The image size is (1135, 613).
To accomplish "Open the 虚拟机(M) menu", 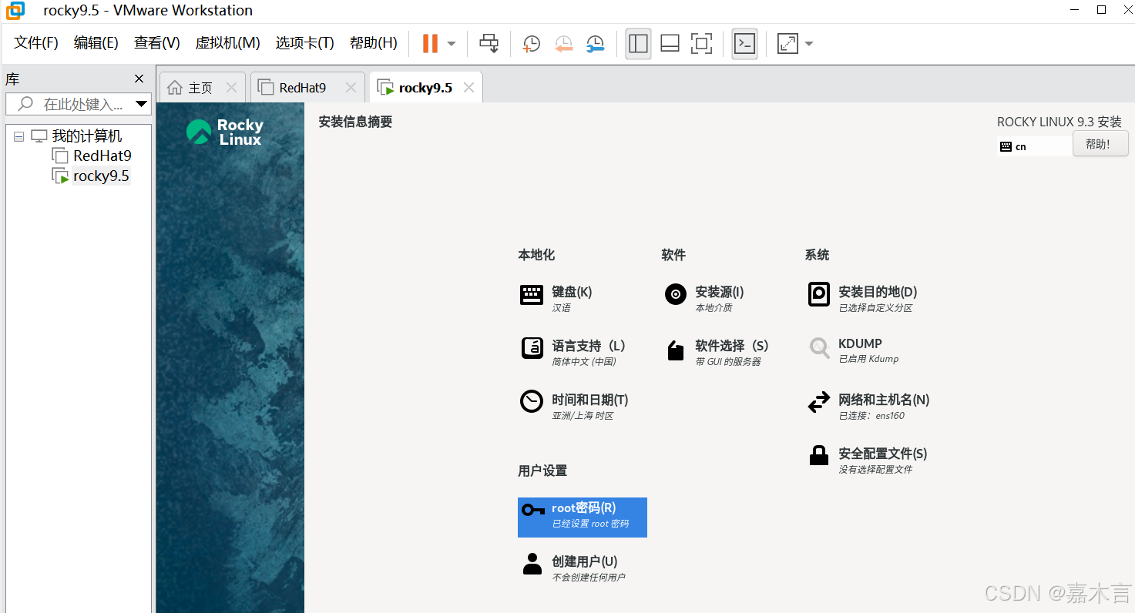I will click(227, 43).
